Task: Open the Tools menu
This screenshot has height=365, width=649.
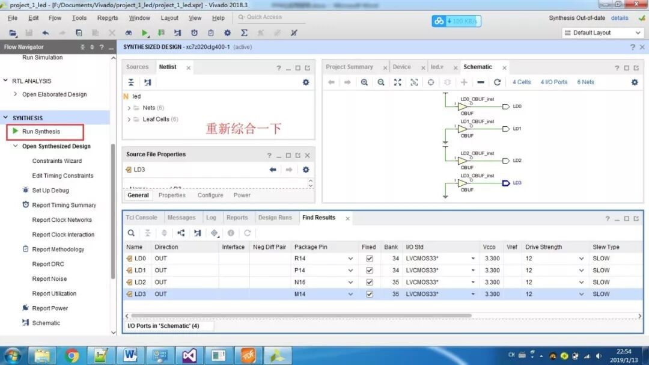Action: tap(79, 18)
